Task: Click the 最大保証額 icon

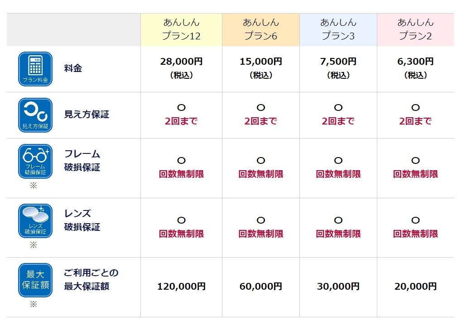Action: (35, 280)
